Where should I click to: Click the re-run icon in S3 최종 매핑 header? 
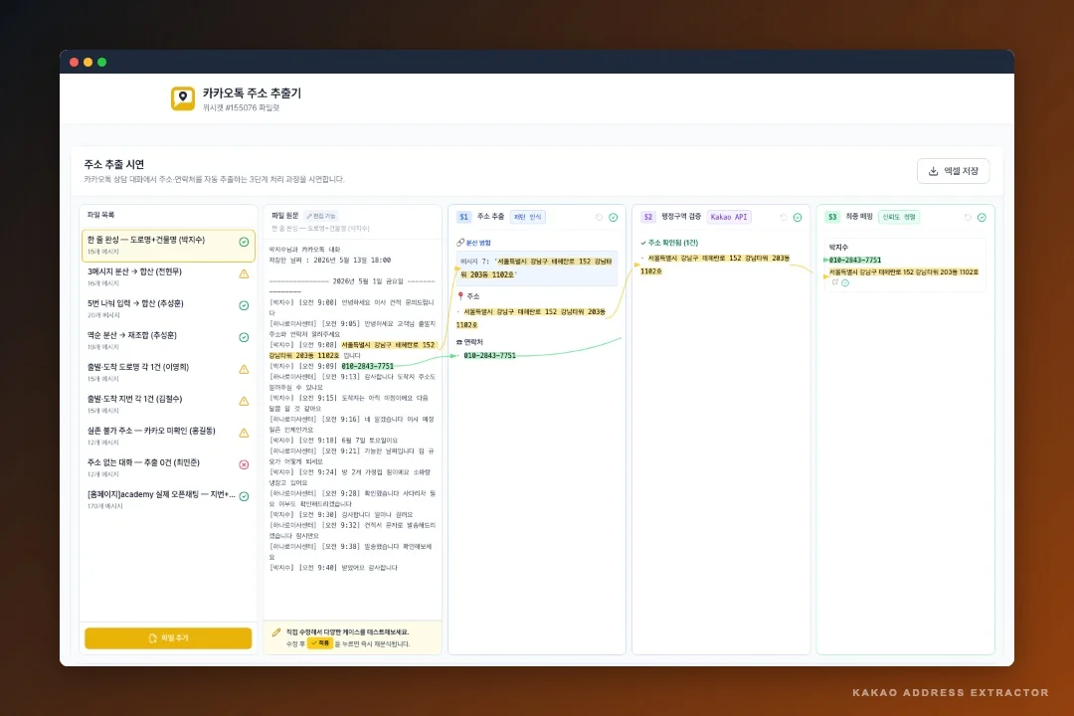(968, 217)
